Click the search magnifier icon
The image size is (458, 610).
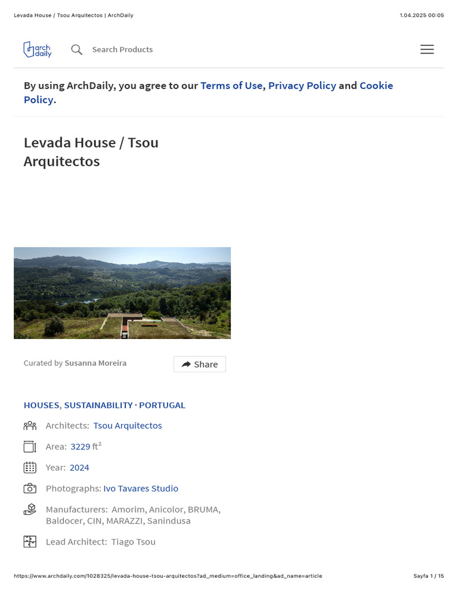[77, 49]
